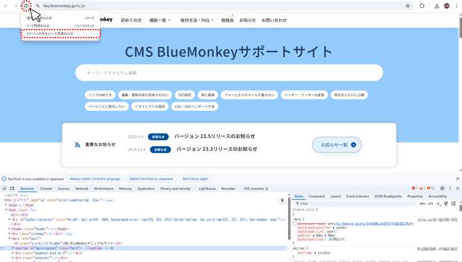Viewport: 462px width, 262px height.
Task: Switch to the Sources tab
Action: 64,189
